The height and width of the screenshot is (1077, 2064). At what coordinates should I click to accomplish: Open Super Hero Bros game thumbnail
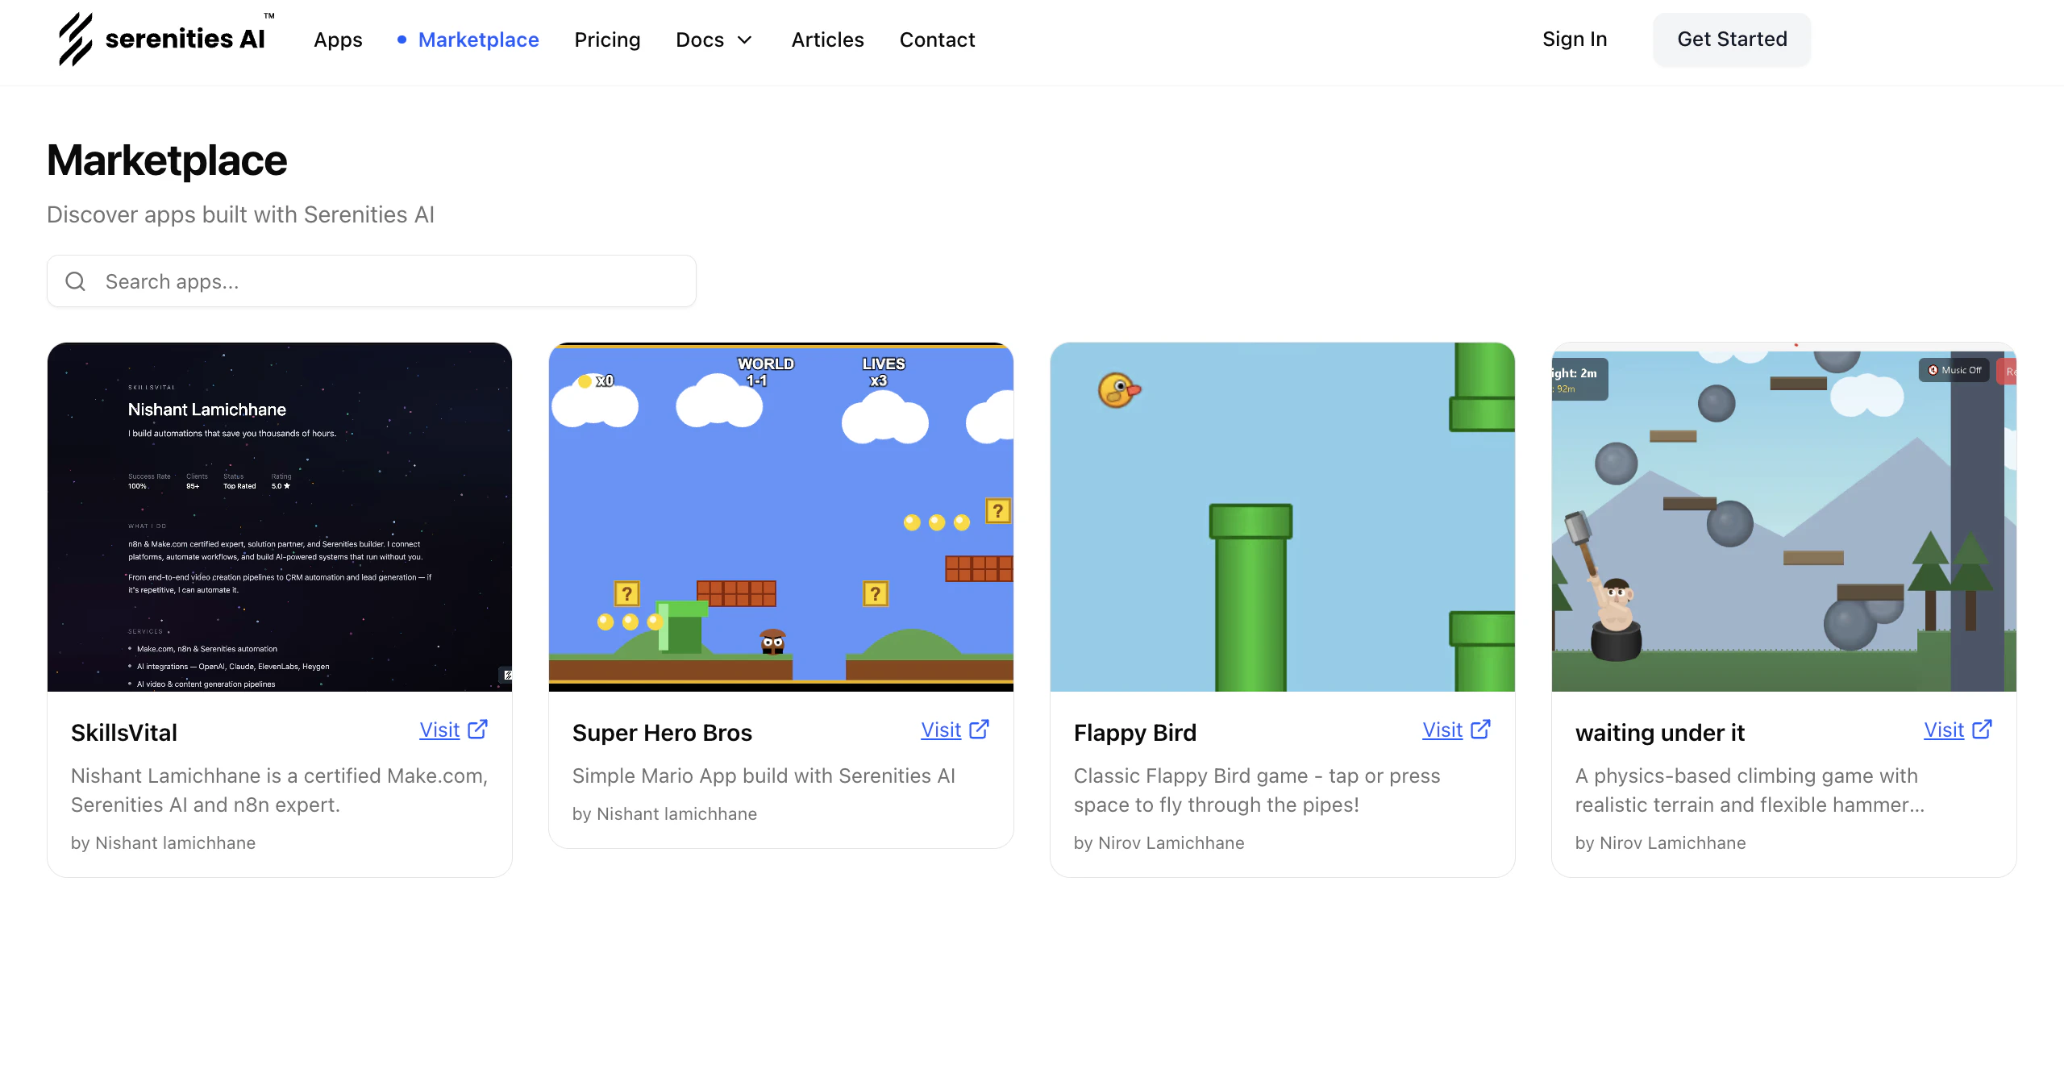(781, 517)
